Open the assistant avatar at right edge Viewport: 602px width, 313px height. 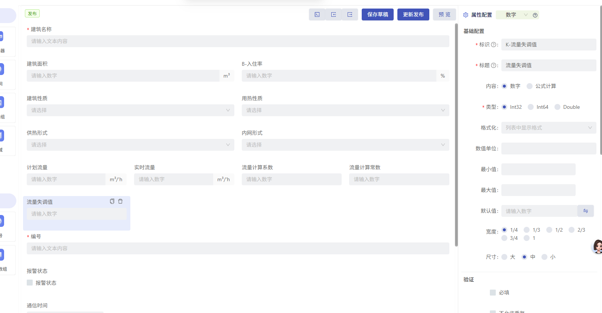(x=597, y=247)
